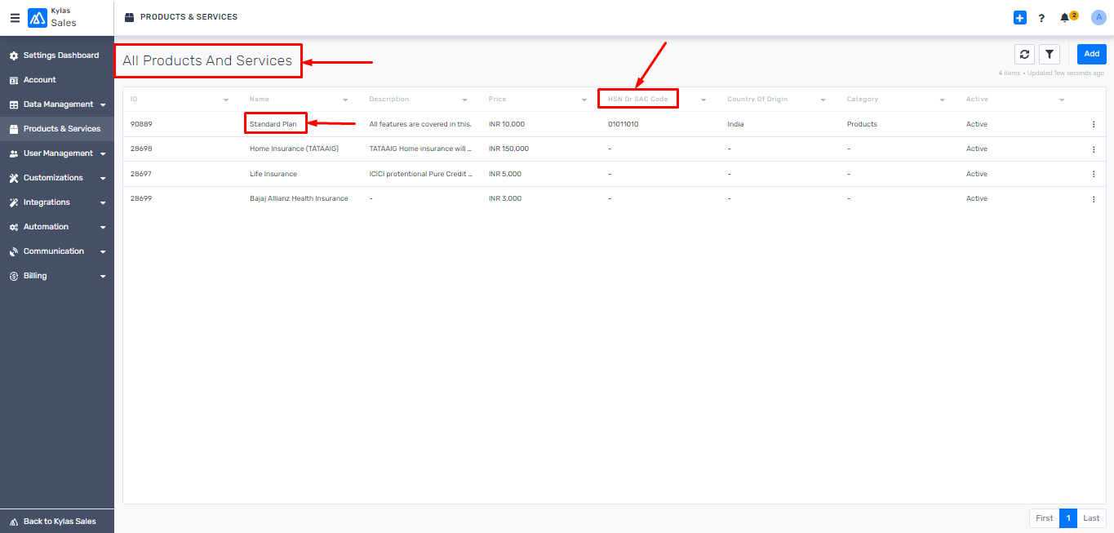The image size is (1114, 533).
Task: Select Products & Services in sidebar
Action: coord(57,129)
